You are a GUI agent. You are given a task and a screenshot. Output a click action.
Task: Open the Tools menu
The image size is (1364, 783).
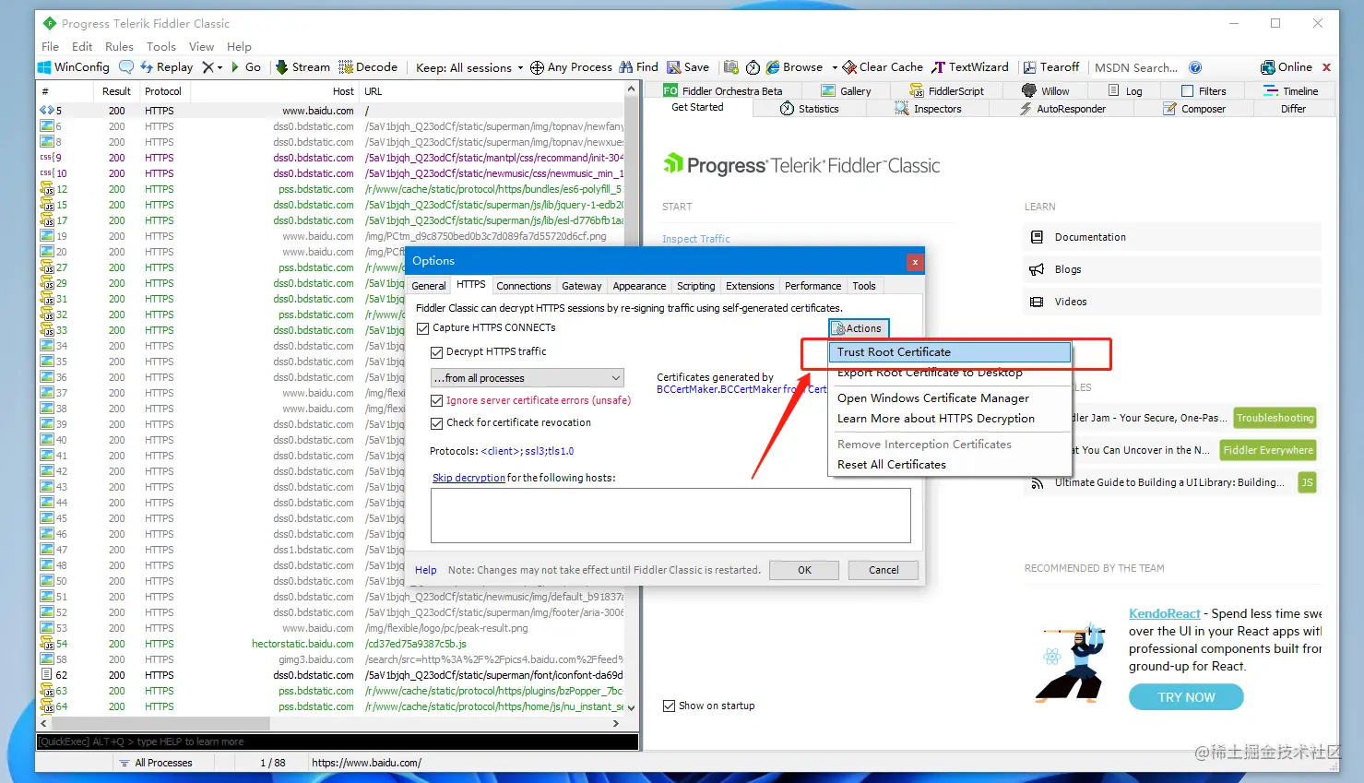(160, 46)
